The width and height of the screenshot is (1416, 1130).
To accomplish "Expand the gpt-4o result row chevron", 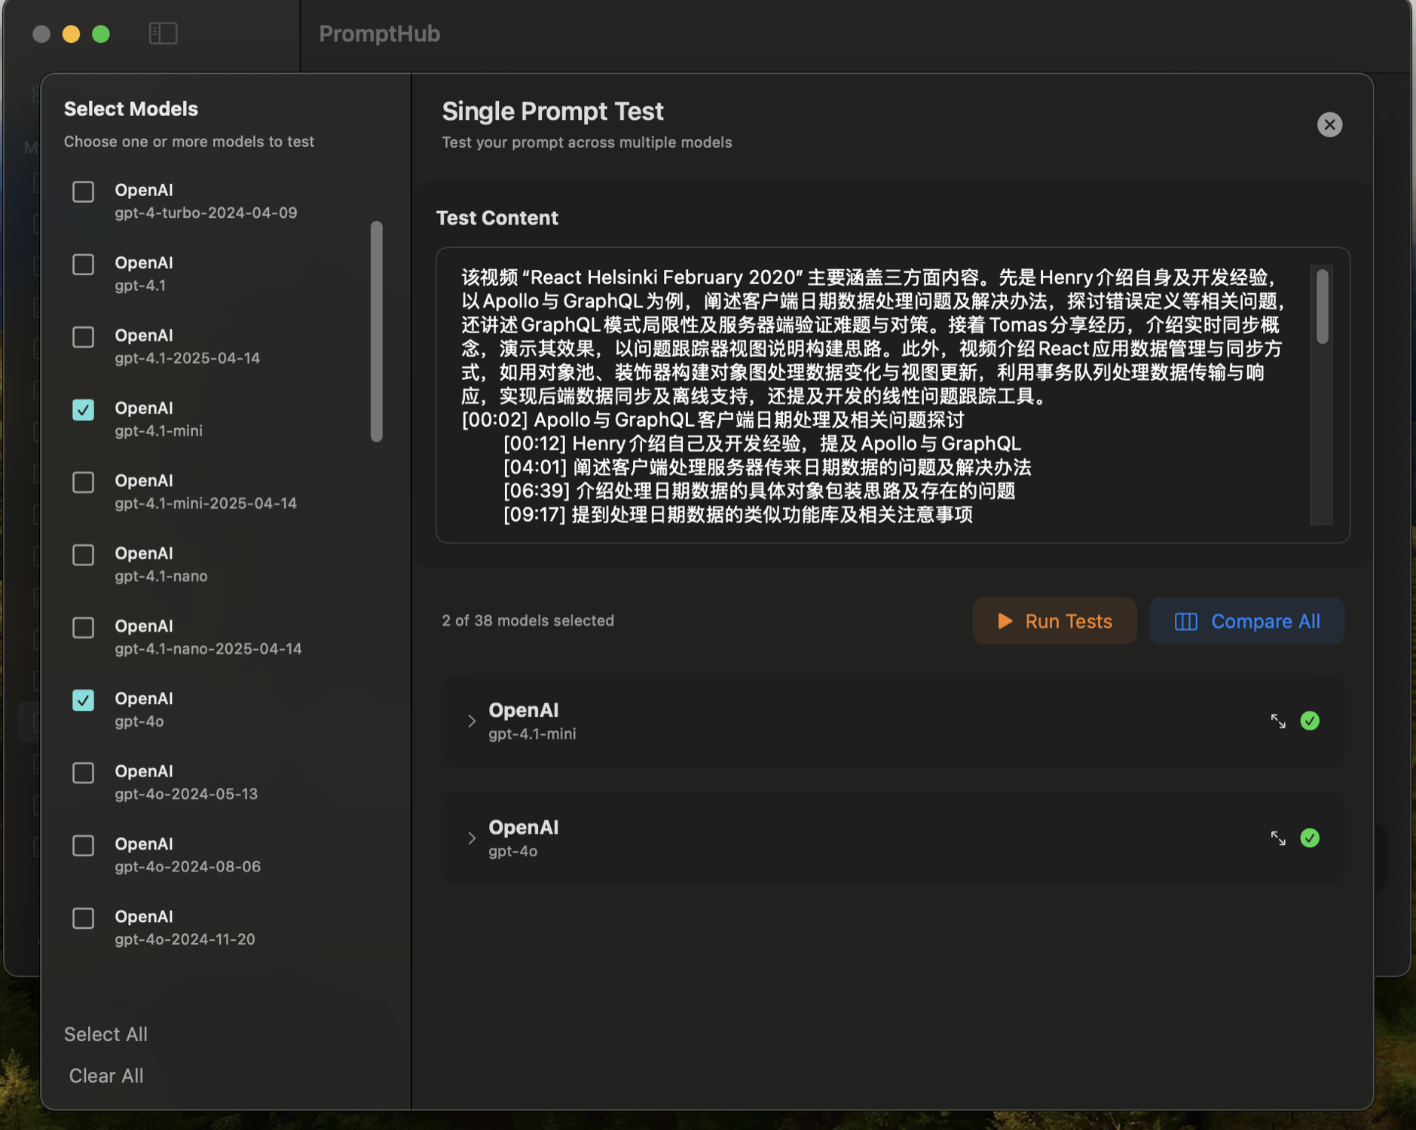I will click(x=472, y=838).
